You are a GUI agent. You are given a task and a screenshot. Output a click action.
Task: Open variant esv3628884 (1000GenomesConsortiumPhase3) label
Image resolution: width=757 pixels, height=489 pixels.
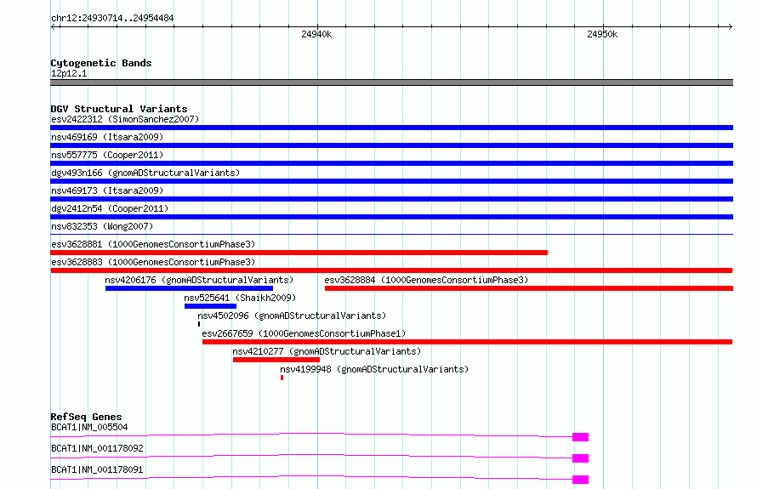coord(426,280)
